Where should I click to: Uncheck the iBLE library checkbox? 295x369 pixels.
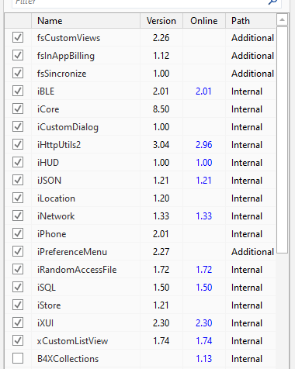tap(18, 91)
